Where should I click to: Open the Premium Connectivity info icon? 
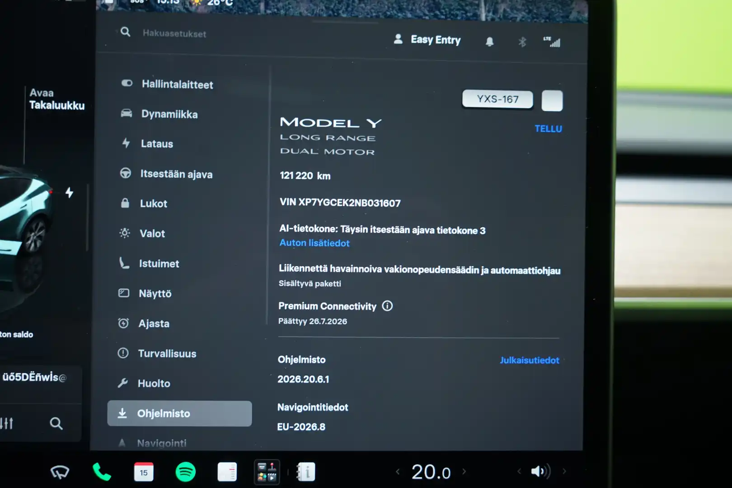[387, 306]
